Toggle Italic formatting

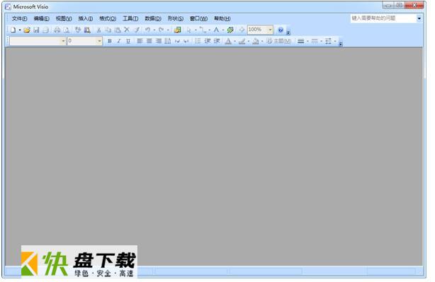[x=119, y=41]
